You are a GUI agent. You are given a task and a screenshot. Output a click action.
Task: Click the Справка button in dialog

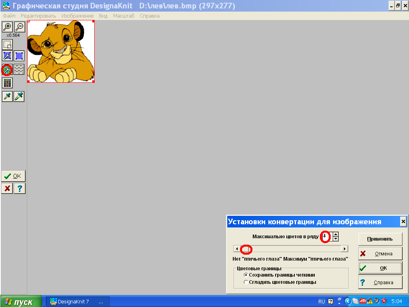coord(380,283)
